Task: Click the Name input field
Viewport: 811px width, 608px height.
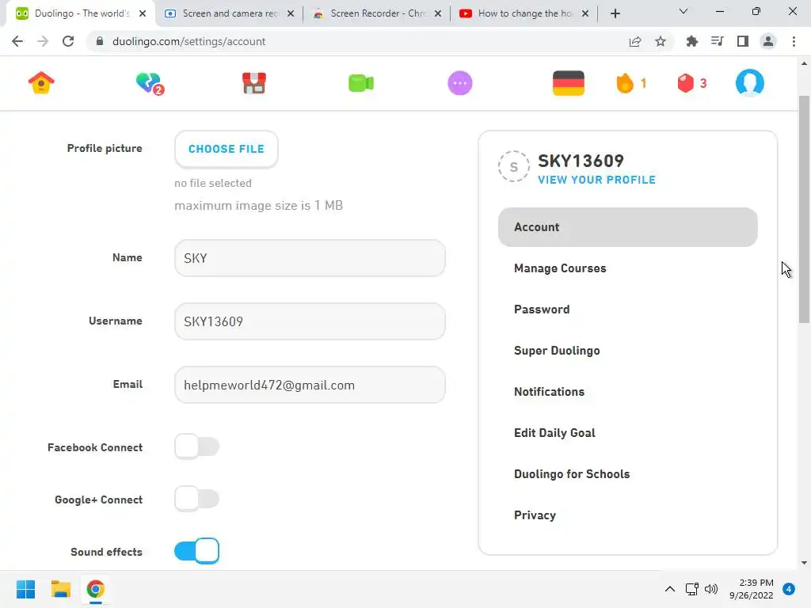Action: [x=310, y=258]
